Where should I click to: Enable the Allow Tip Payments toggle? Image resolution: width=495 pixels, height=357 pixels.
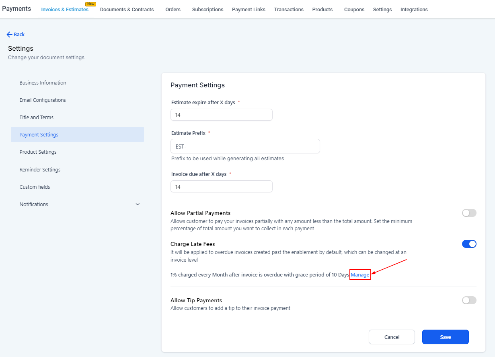[469, 300]
